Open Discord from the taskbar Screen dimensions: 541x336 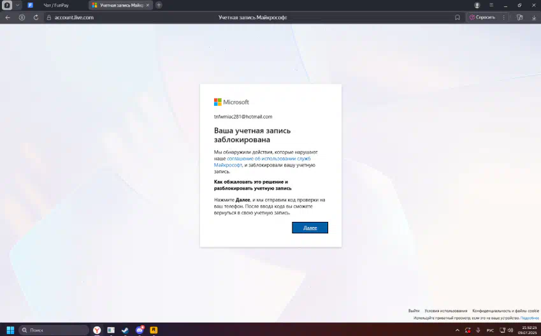(140, 330)
